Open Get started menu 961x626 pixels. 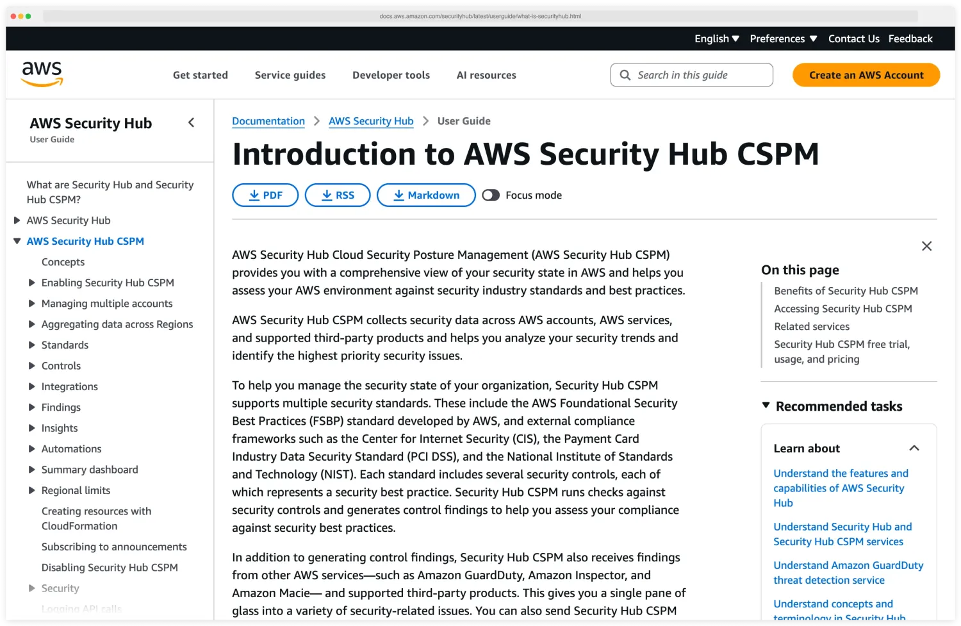coord(201,75)
